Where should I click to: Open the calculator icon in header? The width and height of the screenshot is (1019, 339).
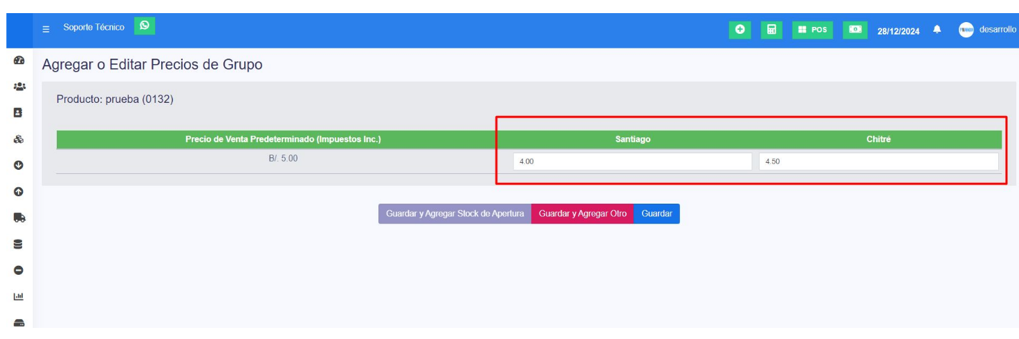[x=771, y=30]
